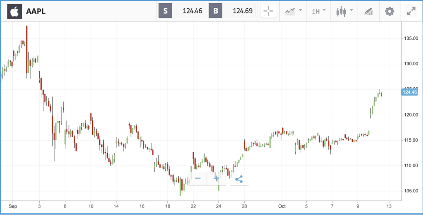This screenshot has width=423, height=215.
Task: Expand chart to fullscreen
Action: (x=411, y=11)
